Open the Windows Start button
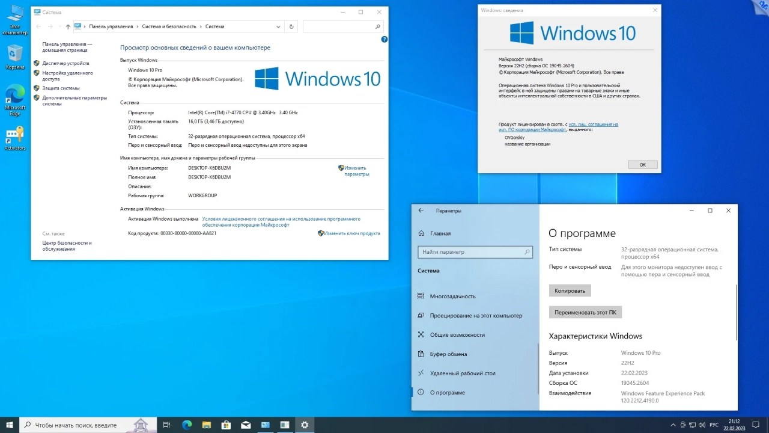Screen dimensions: 769x433 (x=10, y=425)
